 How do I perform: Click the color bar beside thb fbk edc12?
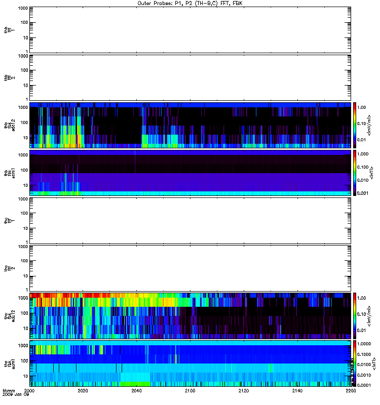point(354,125)
